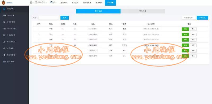Switch to the gray sub-tab above the table

point(143,11)
